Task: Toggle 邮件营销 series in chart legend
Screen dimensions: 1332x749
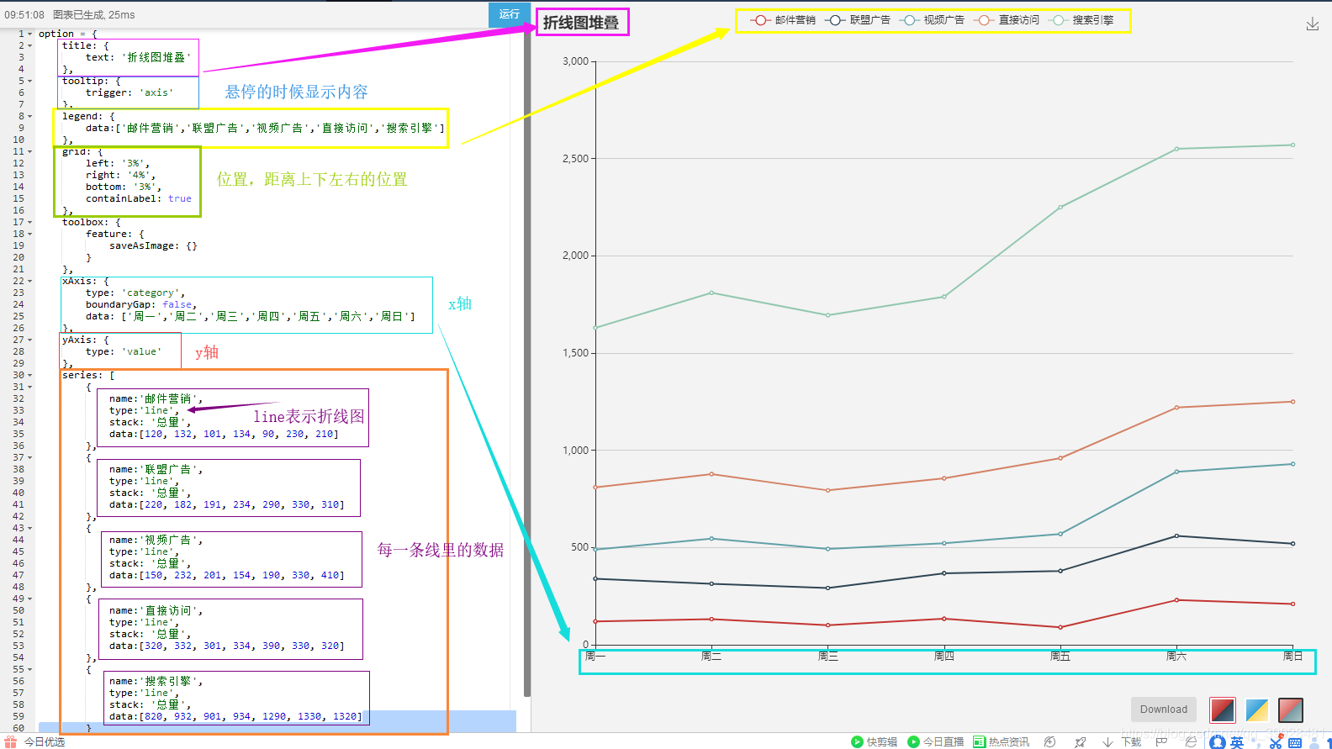Action: (x=783, y=20)
